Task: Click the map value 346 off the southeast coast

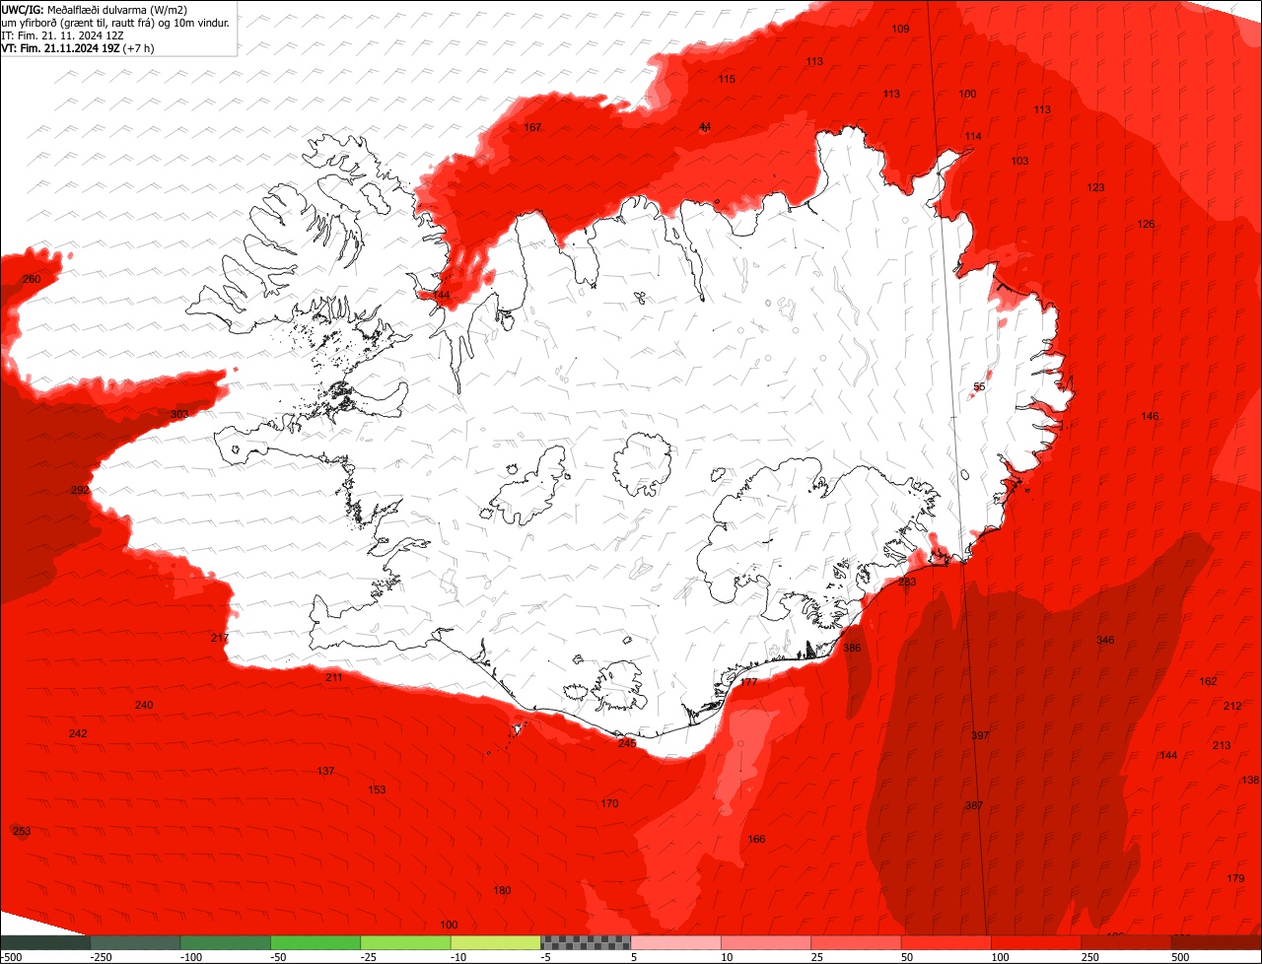Action: click(x=1105, y=640)
